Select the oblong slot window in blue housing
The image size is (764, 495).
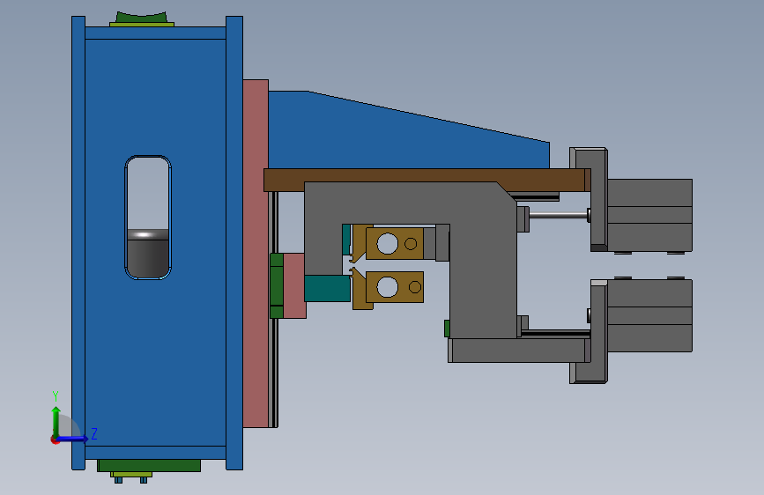pos(148,218)
